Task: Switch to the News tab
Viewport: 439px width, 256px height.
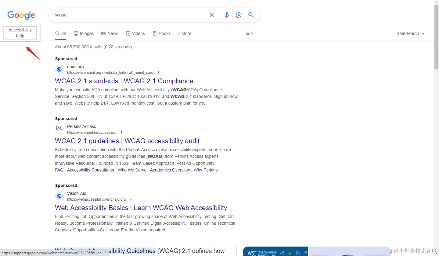Action: pos(110,33)
